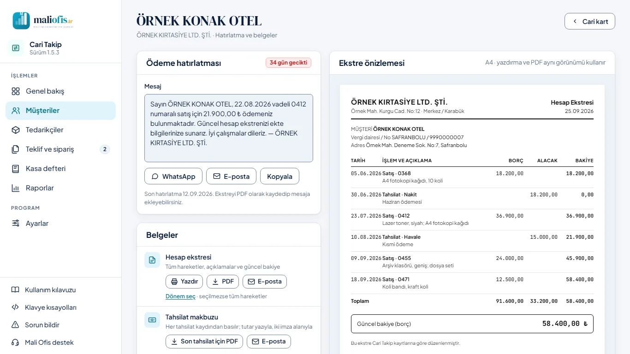Image resolution: width=630 pixels, height=354 pixels.
Task: Email the Tahsilat makbuzu
Action: [x=269, y=342]
